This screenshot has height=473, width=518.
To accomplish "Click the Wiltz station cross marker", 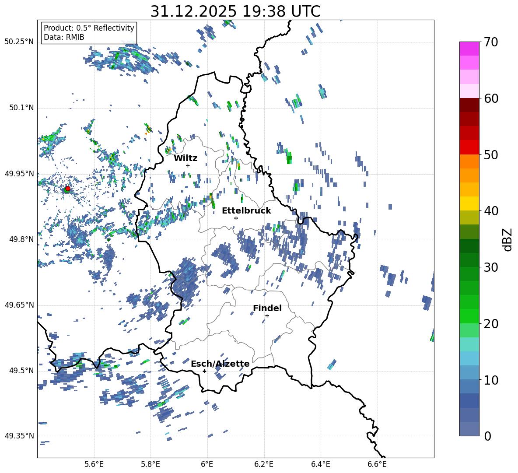I will click(x=188, y=165).
